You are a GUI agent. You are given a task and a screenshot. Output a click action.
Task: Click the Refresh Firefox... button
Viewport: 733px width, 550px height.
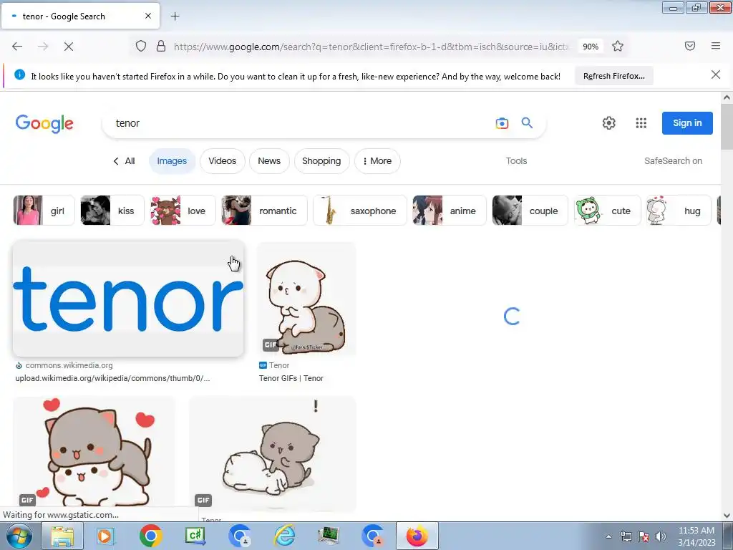click(x=613, y=76)
